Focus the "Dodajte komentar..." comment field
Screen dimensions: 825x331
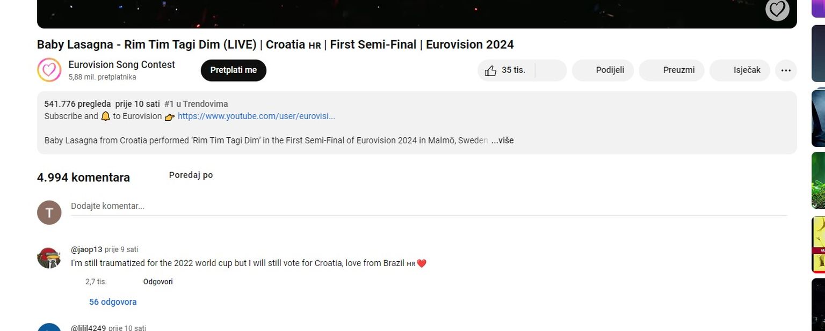(429, 206)
